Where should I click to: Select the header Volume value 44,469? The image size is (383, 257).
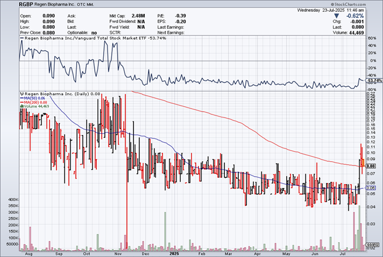356,33
